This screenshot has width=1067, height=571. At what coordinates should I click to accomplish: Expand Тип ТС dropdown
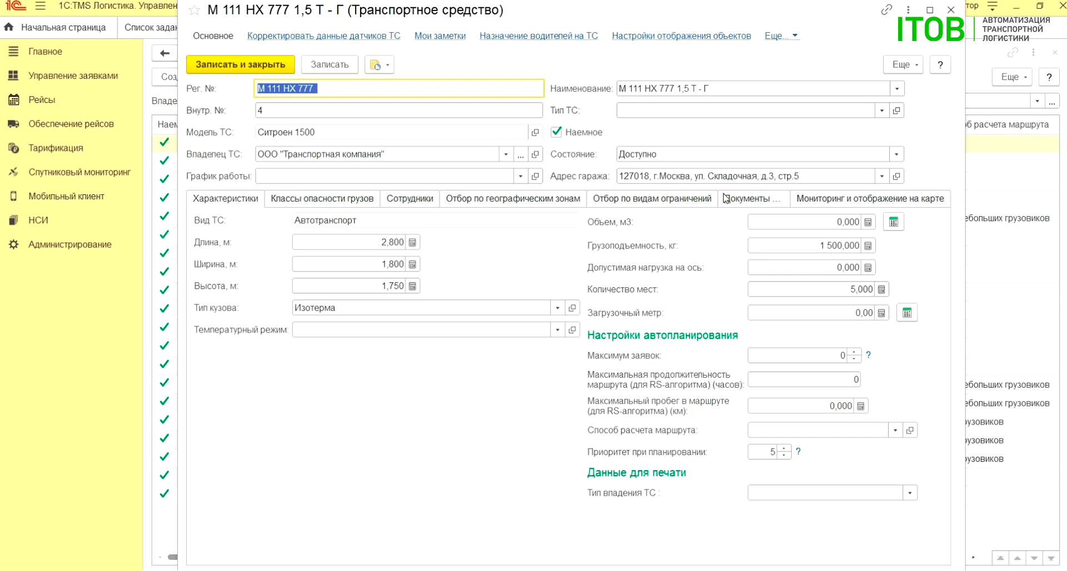click(882, 111)
